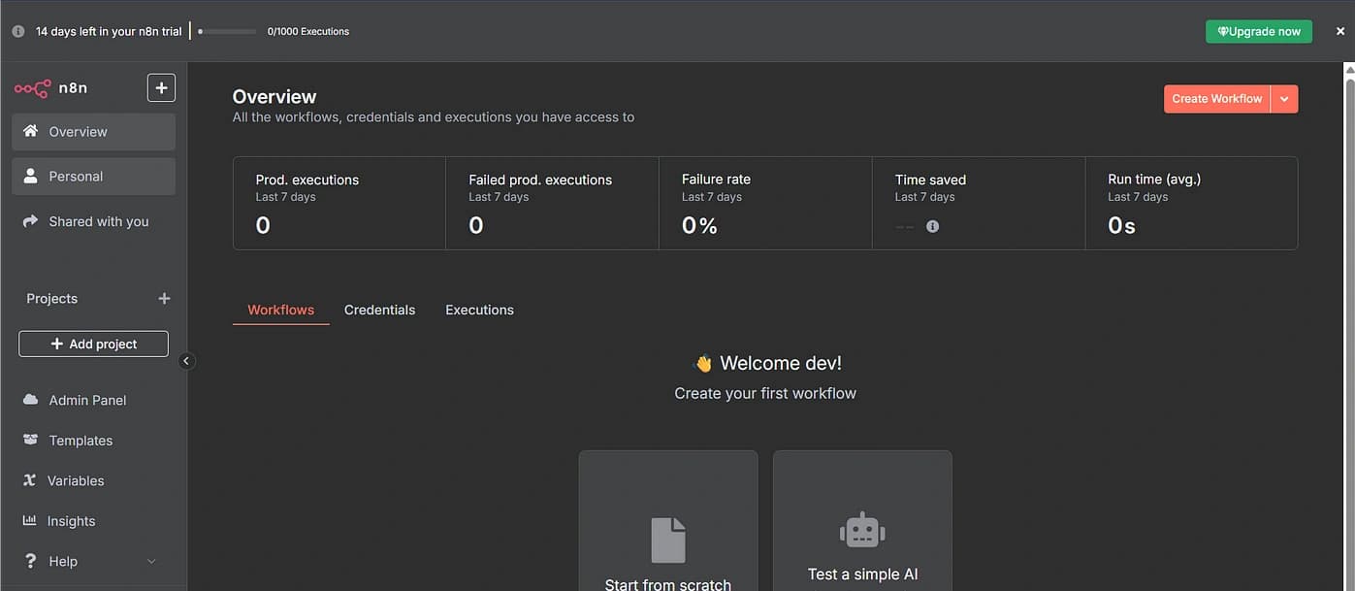Open Templates from the sidebar

pos(81,441)
